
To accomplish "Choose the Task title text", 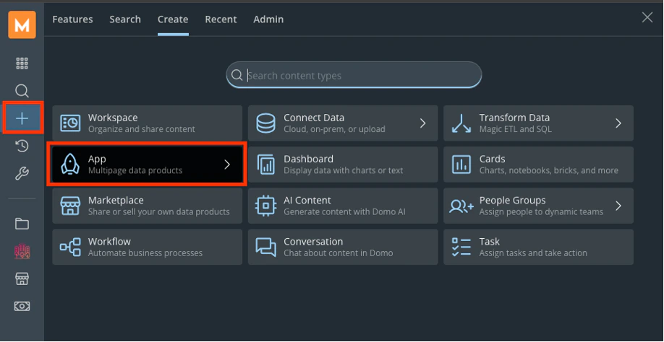I will [489, 242].
